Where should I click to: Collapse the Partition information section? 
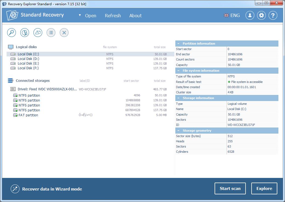coord(178,44)
